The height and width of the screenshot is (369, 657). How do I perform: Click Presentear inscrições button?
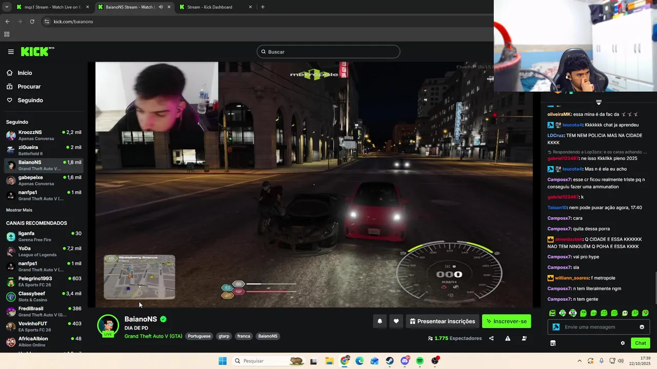442,321
